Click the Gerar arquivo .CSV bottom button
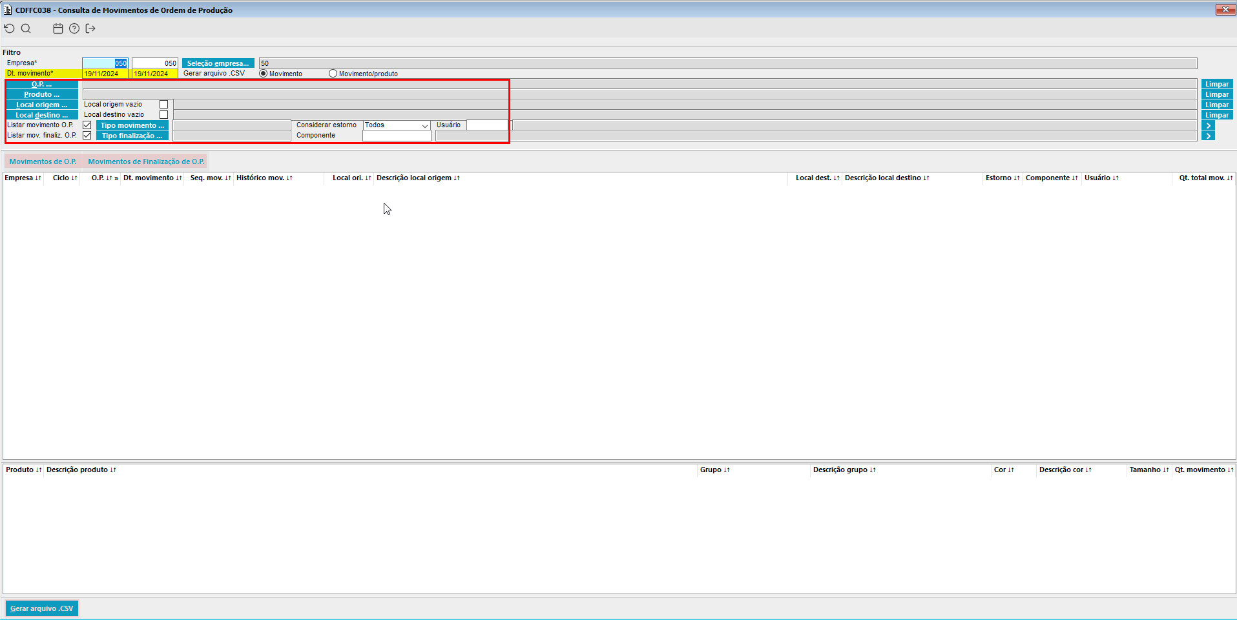 42,608
